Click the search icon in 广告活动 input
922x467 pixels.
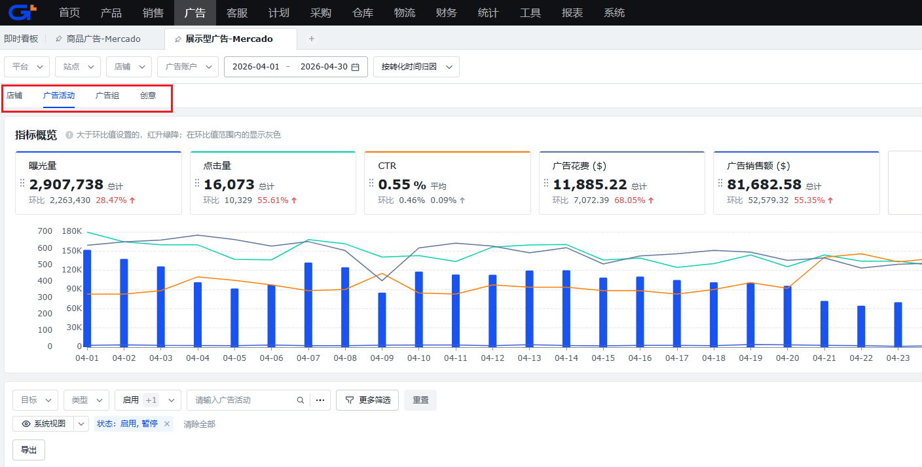coord(301,400)
